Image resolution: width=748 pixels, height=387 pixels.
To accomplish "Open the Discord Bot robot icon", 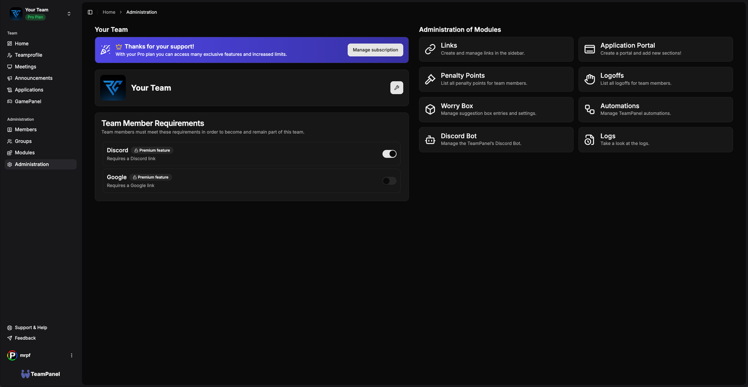I will pos(430,139).
